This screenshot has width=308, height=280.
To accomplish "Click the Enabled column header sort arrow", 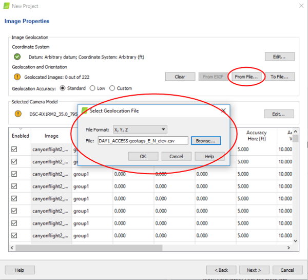I will coord(21,128).
